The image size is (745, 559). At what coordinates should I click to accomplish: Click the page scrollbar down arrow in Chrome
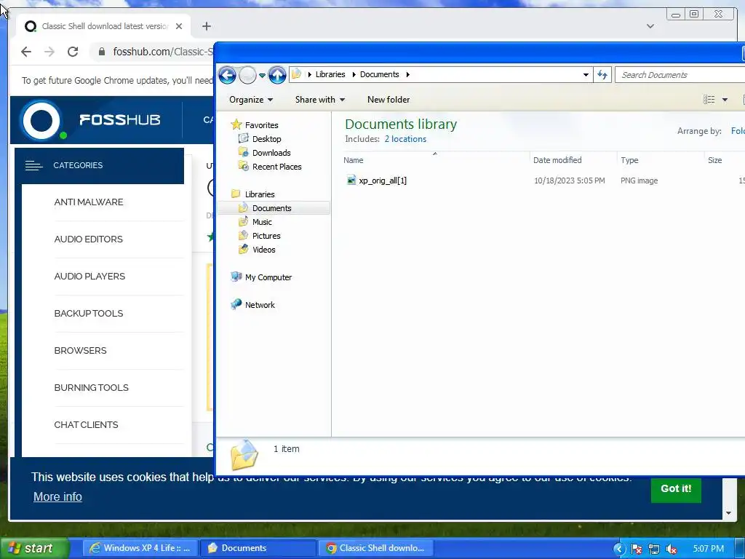pyautogui.click(x=728, y=513)
